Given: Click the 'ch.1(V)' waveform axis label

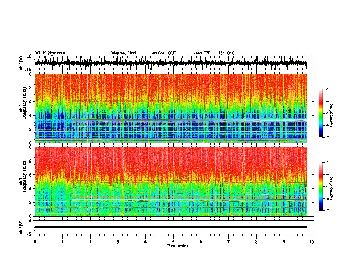Looking at the screenshot, I should pos(21,63).
